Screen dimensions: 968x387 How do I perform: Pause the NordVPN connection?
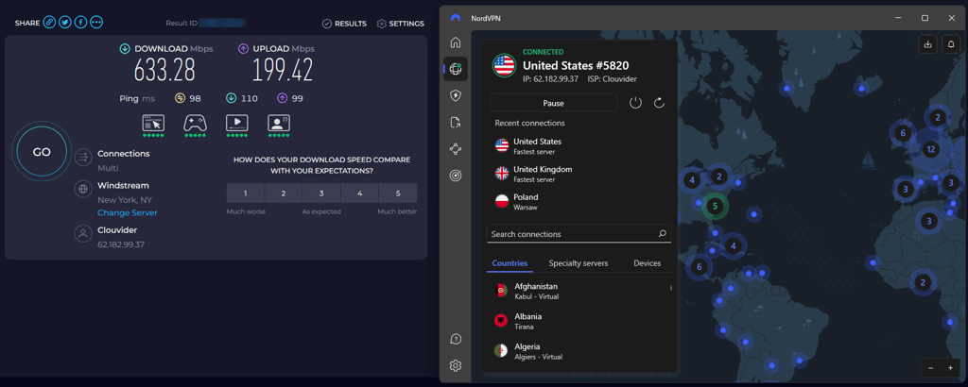pos(554,103)
